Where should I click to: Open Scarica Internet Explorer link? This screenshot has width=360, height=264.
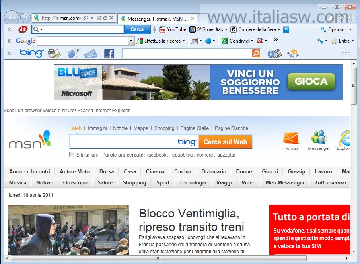[103, 111]
